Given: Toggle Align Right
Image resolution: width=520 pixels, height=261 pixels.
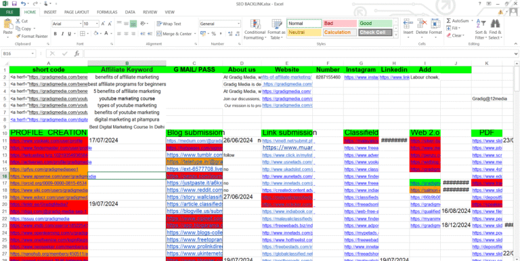Looking at the screenshot, I should (133, 33).
